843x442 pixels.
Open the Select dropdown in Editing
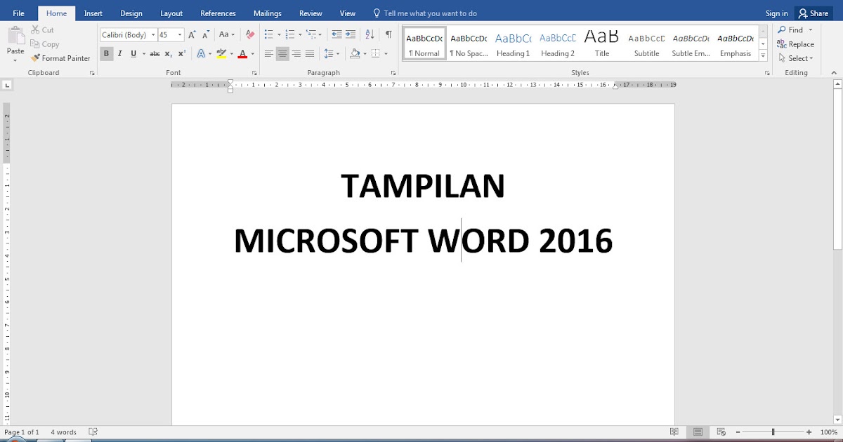coord(795,58)
